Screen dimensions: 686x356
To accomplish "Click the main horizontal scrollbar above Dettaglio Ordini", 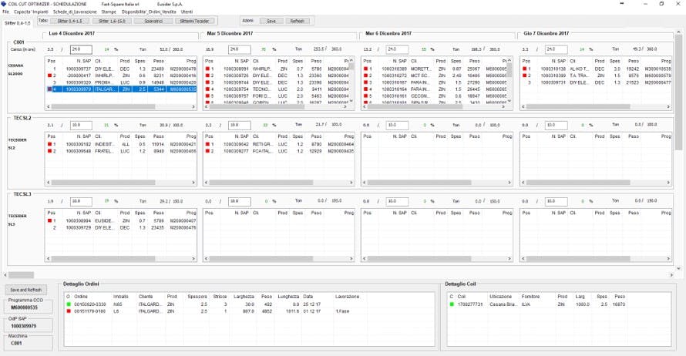I will click(x=21, y=275).
